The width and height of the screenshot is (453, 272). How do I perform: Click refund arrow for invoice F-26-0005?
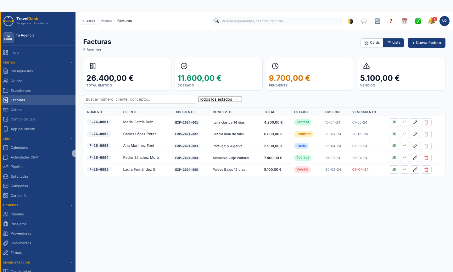coord(405,169)
